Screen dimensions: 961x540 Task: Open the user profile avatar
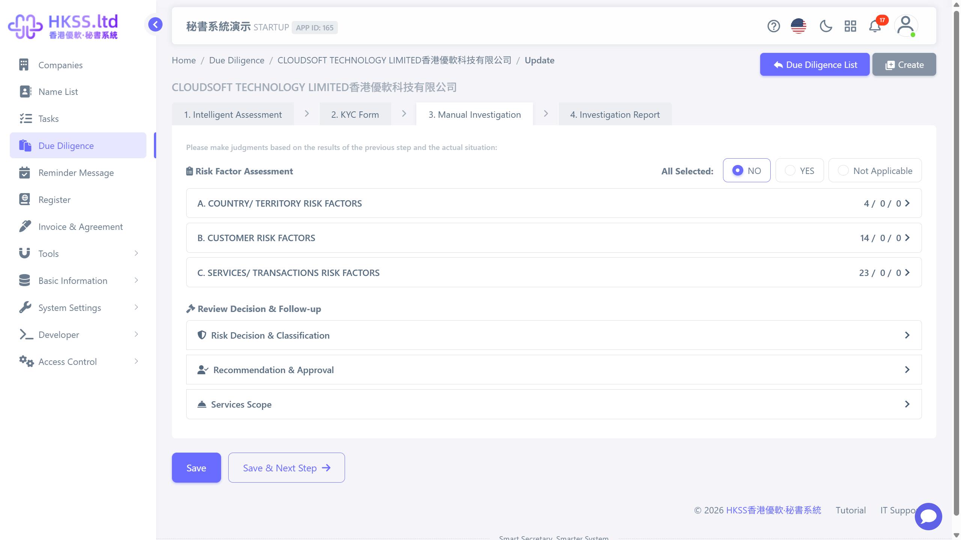pyautogui.click(x=906, y=26)
